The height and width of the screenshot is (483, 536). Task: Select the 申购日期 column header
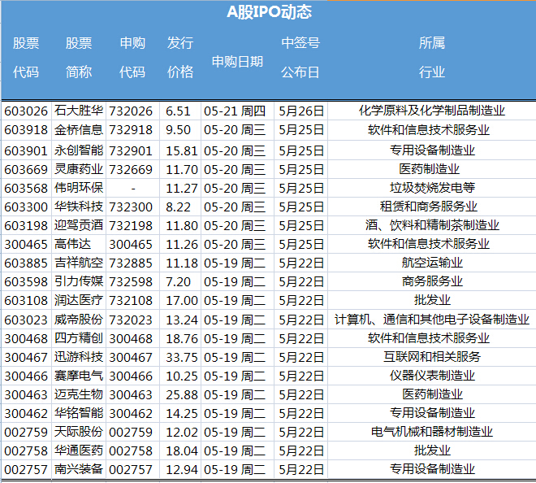(x=237, y=62)
